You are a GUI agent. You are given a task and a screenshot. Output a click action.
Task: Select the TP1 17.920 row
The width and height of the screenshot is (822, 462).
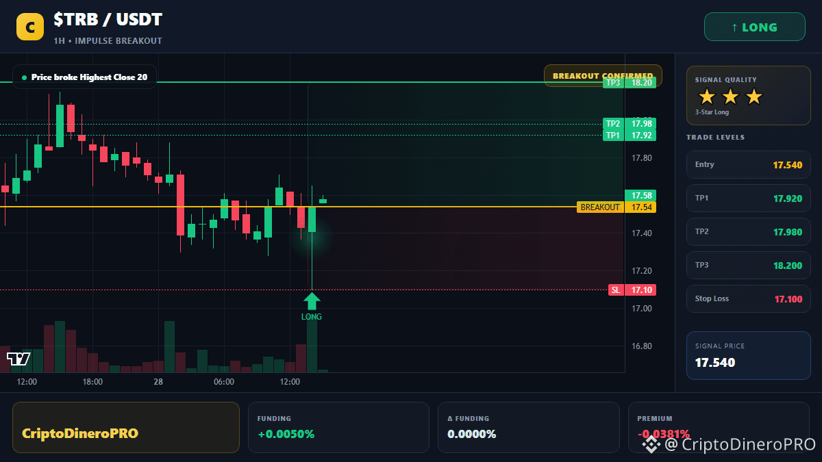pyautogui.click(x=749, y=198)
